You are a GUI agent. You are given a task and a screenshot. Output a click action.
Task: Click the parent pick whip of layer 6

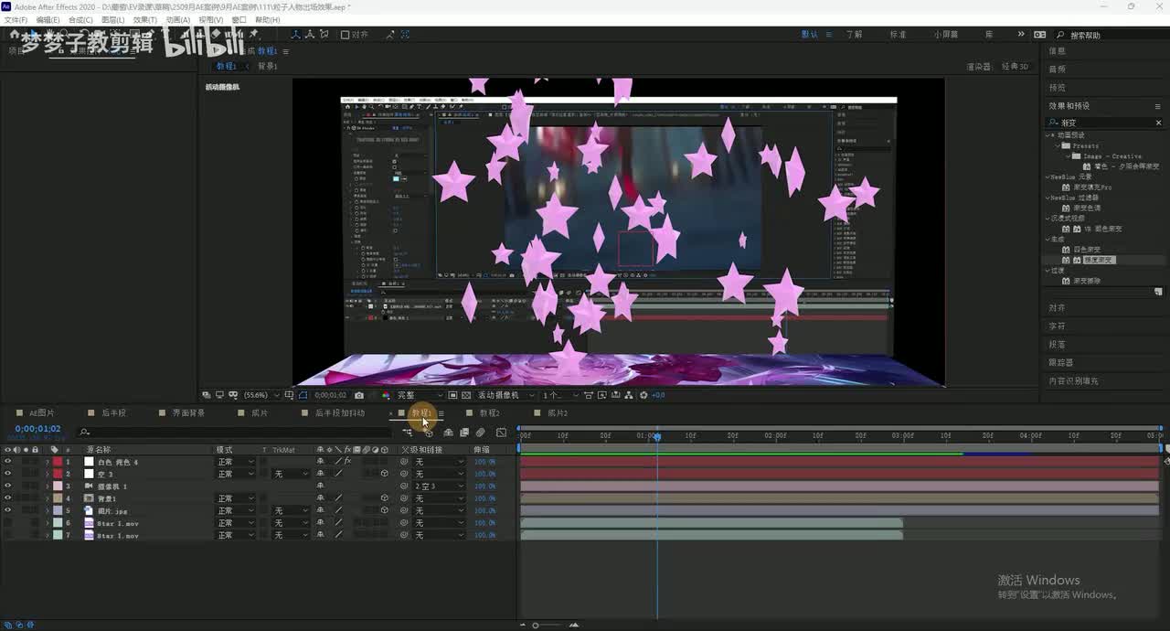(x=404, y=523)
